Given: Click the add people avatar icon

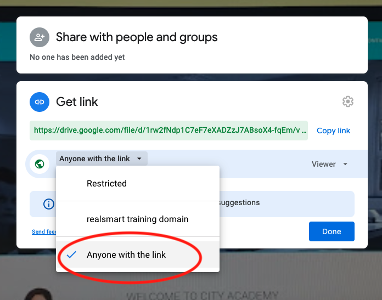Looking at the screenshot, I should pos(40,37).
